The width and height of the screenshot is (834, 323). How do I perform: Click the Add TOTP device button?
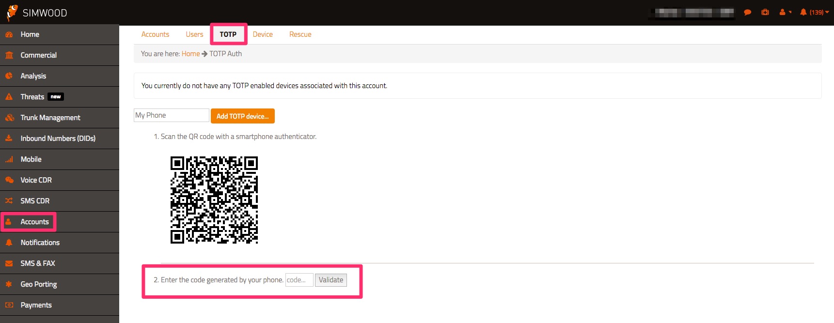tap(243, 116)
